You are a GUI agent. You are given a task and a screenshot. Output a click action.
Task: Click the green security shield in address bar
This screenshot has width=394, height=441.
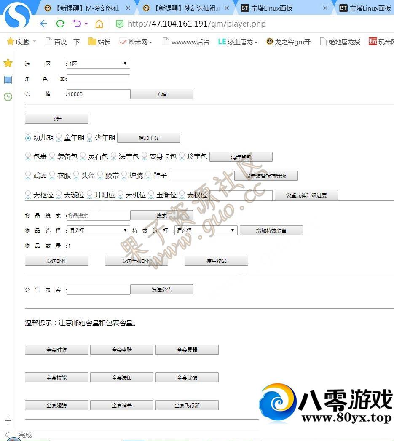coord(120,24)
